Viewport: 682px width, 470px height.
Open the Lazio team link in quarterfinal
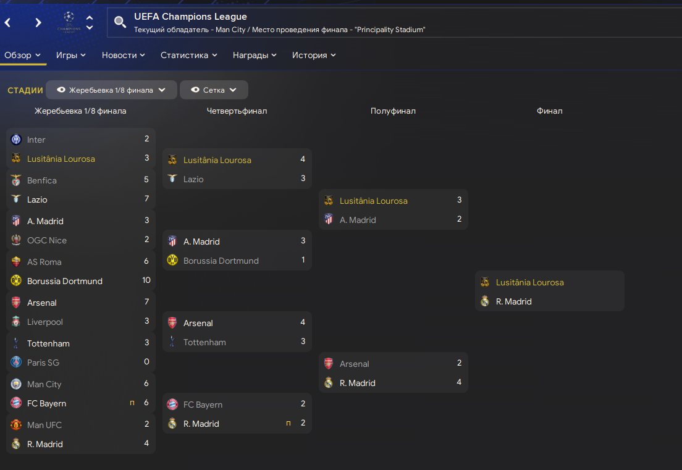coord(193,179)
